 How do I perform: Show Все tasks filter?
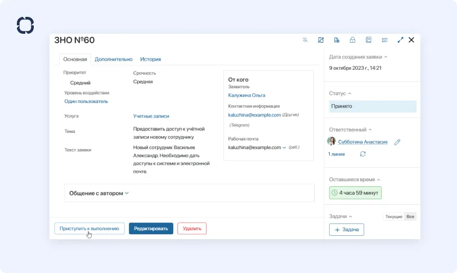tap(410, 217)
